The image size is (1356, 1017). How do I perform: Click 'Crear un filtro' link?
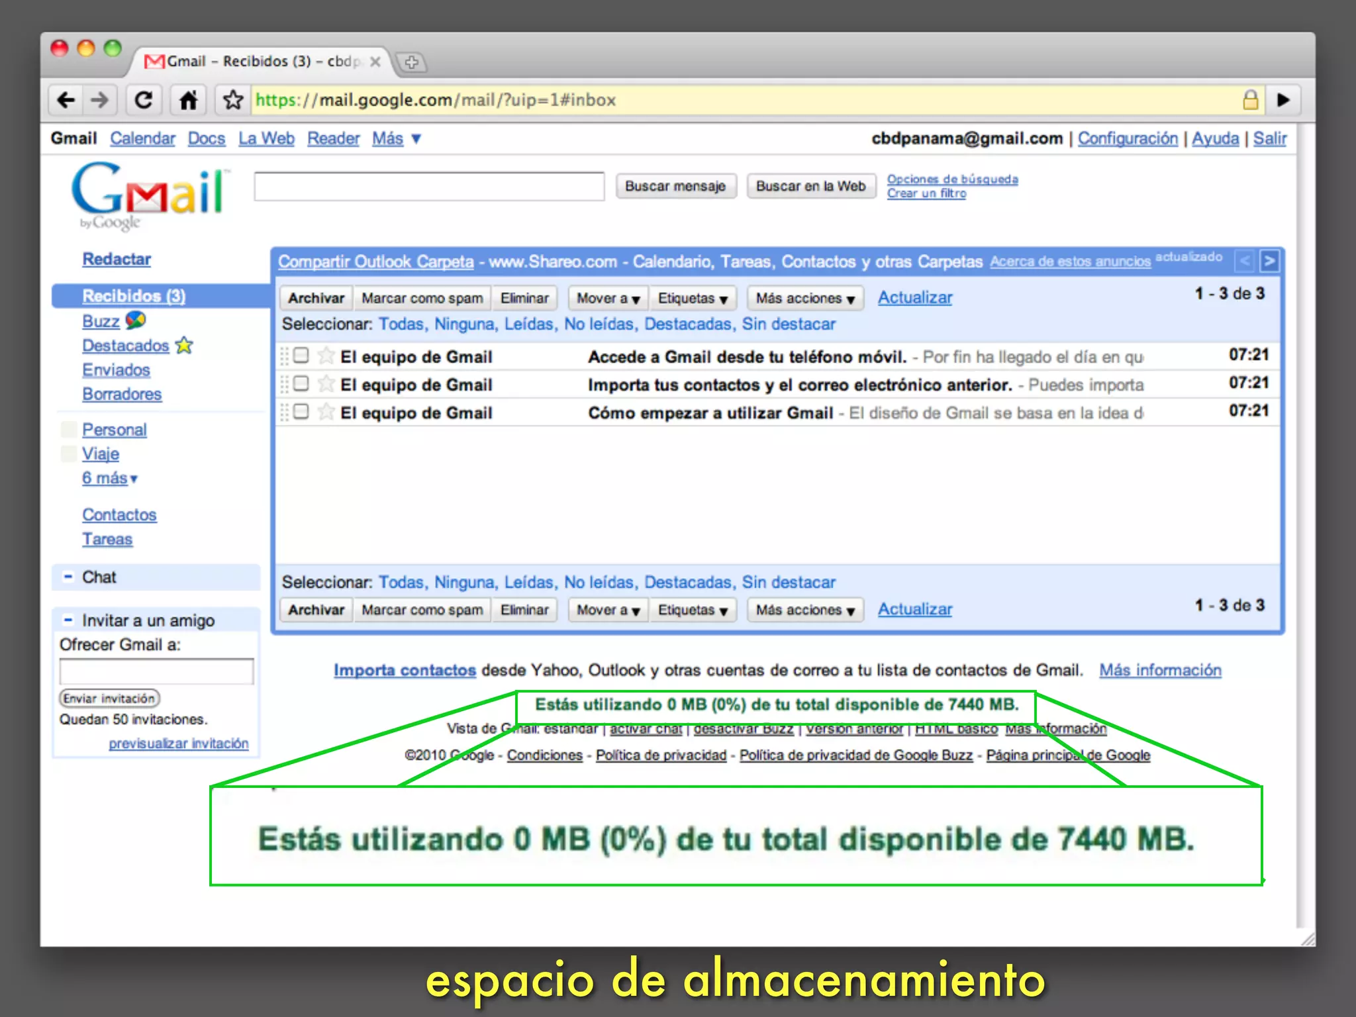click(x=926, y=193)
